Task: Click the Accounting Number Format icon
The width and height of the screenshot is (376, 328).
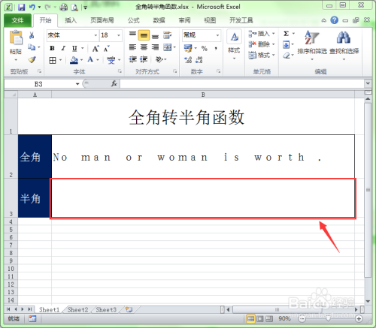Action: click(x=188, y=48)
